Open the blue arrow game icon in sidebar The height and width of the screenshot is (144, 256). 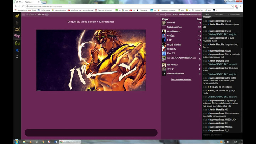[x=17, y=50]
